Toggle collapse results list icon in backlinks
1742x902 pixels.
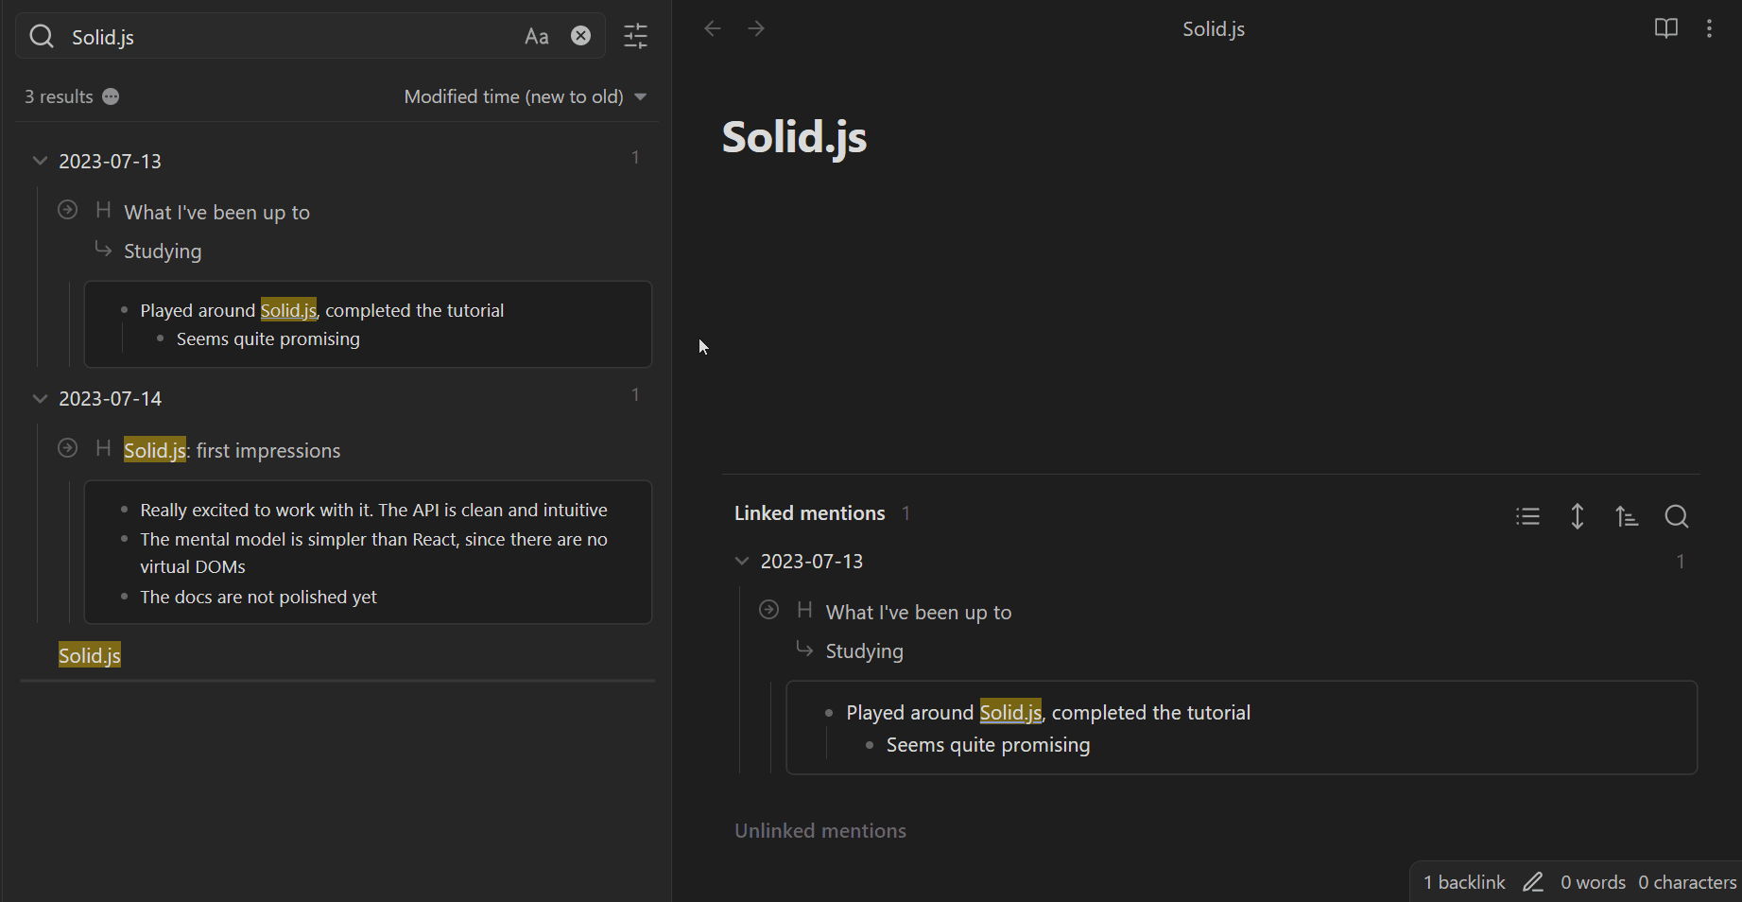[x=1528, y=516]
